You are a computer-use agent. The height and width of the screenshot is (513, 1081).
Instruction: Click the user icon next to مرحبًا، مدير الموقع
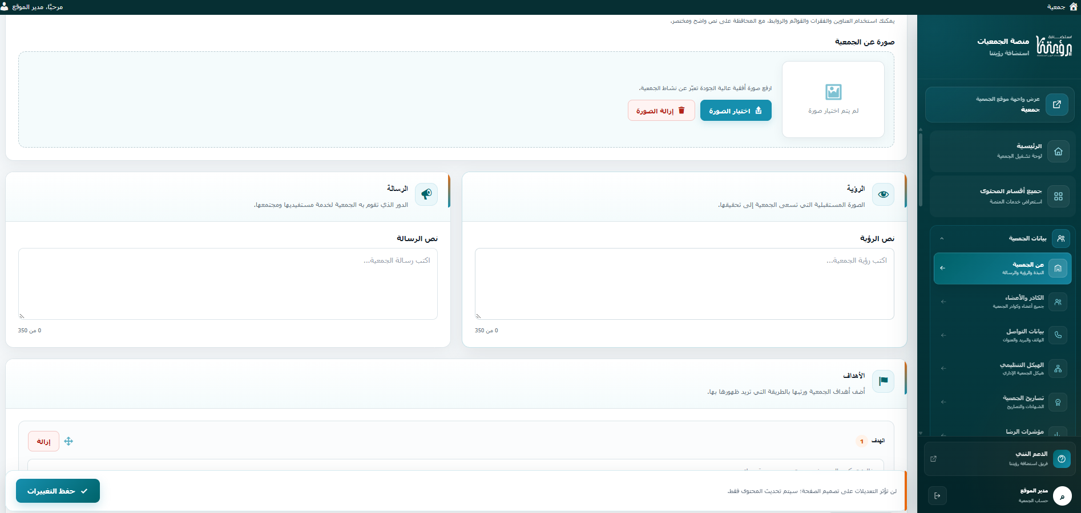click(x=5, y=6)
